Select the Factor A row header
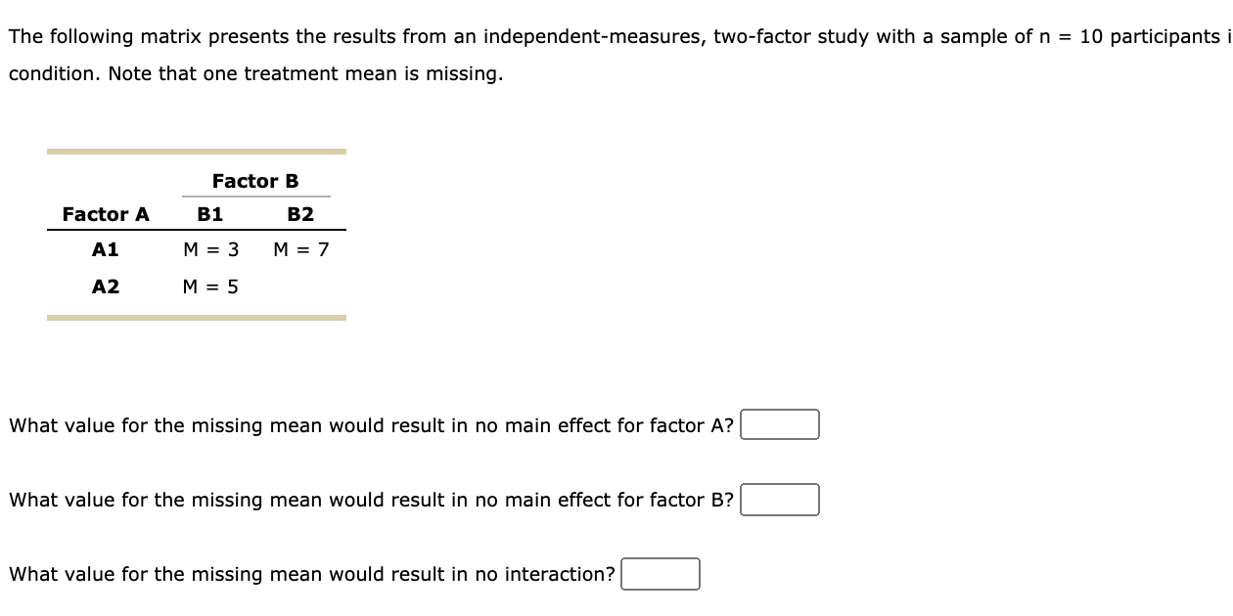The height and width of the screenshot is (616, 1233). pos(104,214)
